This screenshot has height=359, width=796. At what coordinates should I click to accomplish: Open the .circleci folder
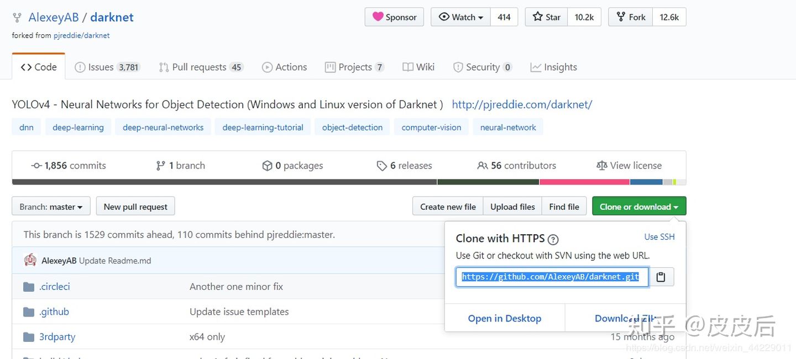point(54,287)
